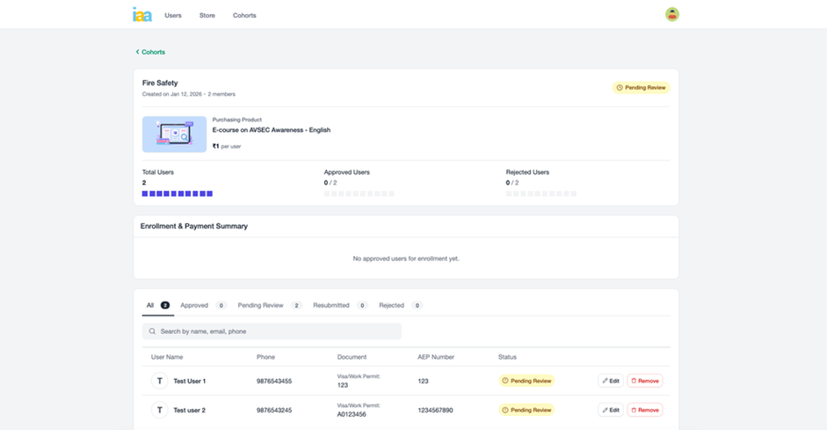Click the back chevron beside Cohorts
Image resolution: width=827 pixels, height=430 pixels.
pos(137,52)
